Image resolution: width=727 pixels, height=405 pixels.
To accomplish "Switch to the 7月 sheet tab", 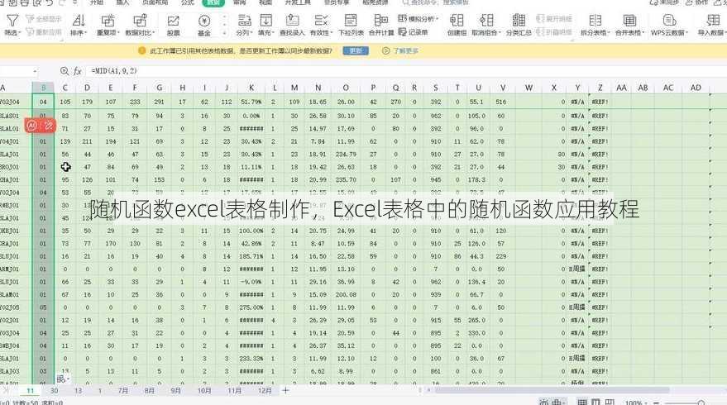I will point(123,391).
